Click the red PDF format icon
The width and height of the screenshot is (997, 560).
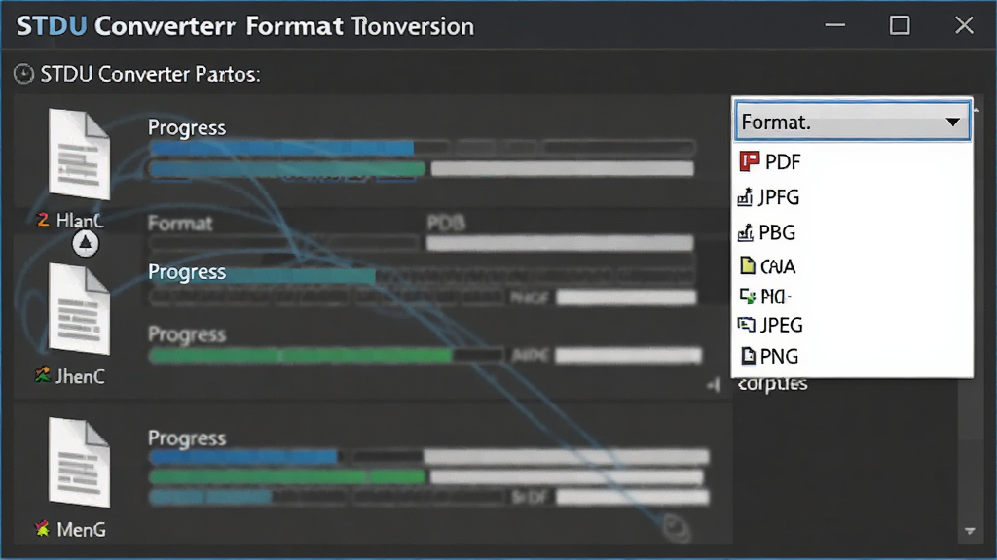tap(749, 161)
